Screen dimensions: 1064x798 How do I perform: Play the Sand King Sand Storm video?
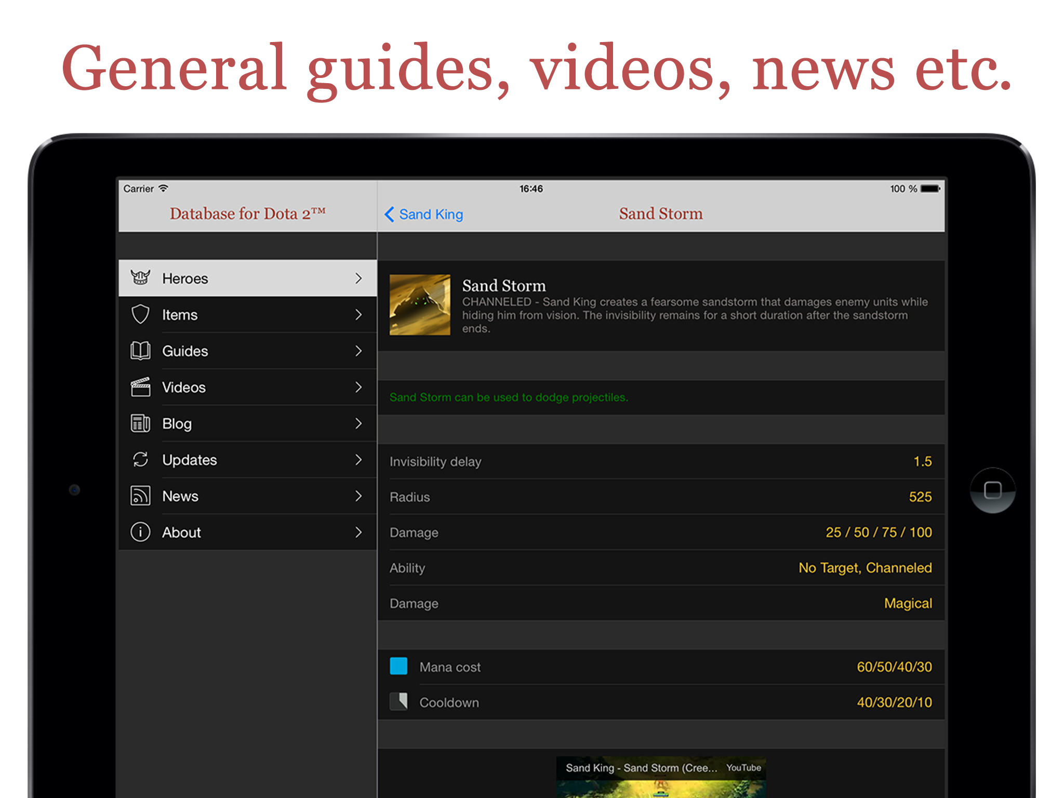coord(661,777)
